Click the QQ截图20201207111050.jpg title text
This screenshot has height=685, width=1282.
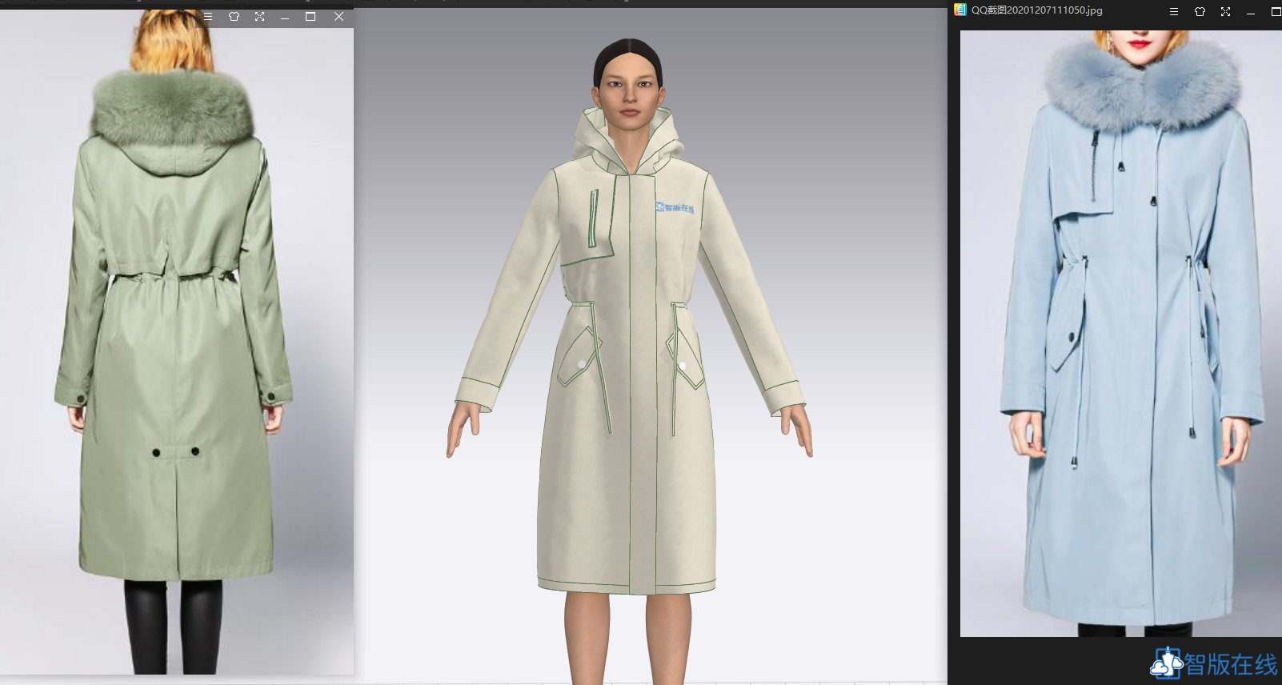tap(1036, 10)
